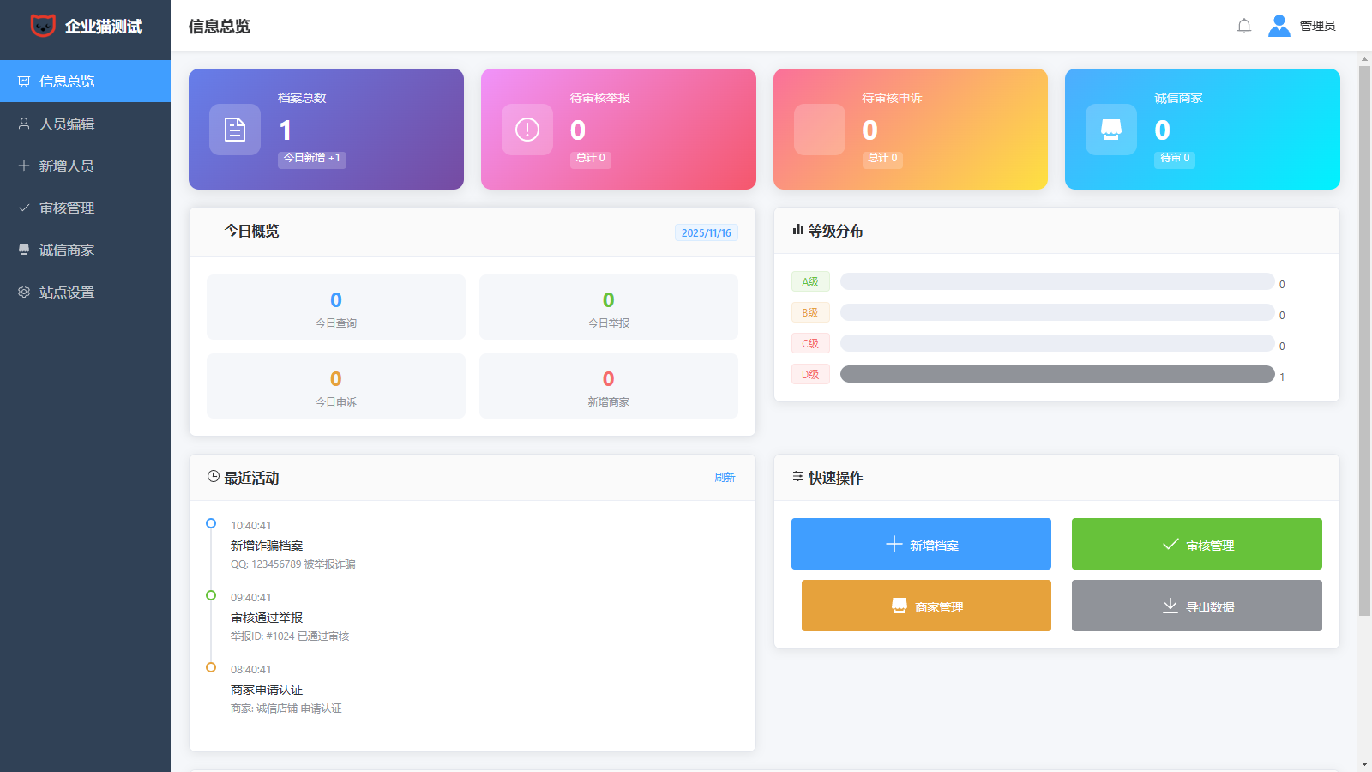Click the sliders icon beside 快速操作

coord(798,477)
